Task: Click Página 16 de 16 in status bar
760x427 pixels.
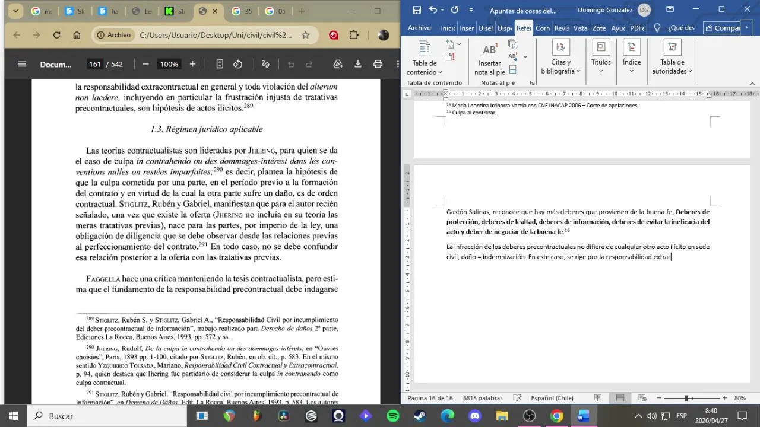Action: [430, 398]
